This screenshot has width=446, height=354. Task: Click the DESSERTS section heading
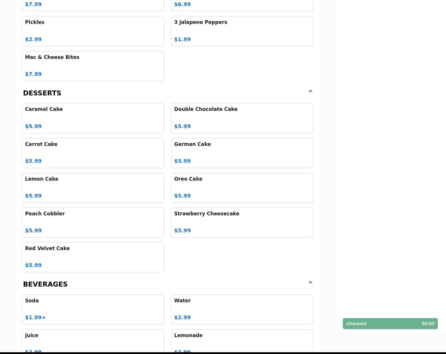point(42,93)
